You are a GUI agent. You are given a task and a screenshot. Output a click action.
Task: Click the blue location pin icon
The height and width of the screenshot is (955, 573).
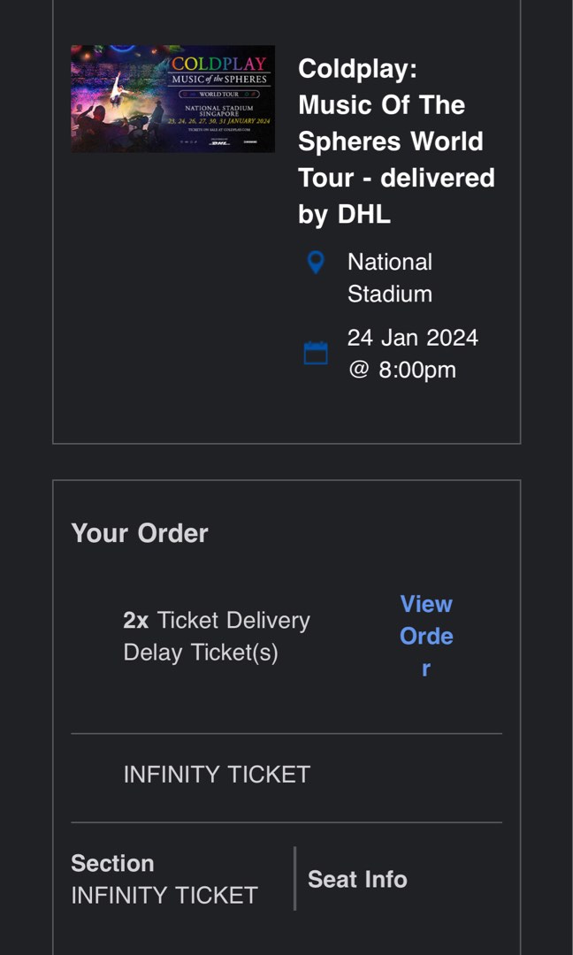point(316,263)
